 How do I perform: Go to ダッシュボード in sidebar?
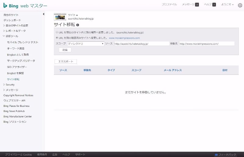click(12, 20)
